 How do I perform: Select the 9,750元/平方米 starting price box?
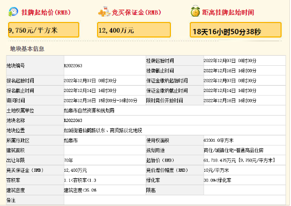tap(43, 30)
